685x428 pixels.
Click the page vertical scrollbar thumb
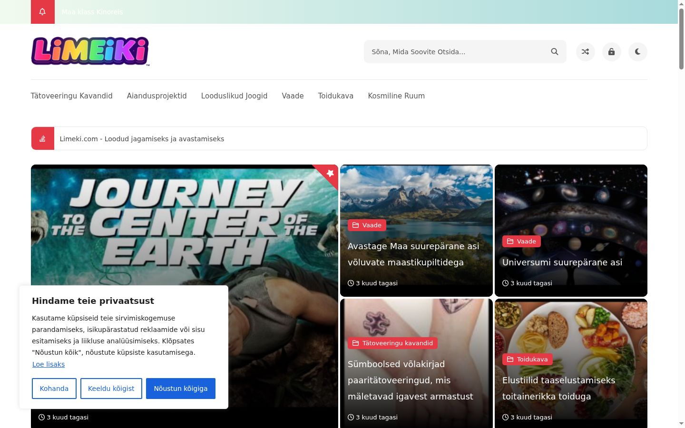tap(681, 39)
